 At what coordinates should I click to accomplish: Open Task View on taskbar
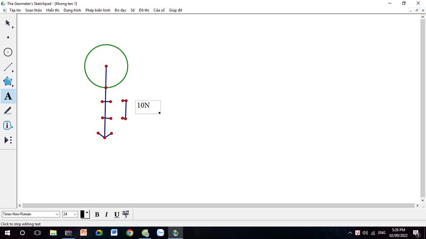[x=37, y=233]
